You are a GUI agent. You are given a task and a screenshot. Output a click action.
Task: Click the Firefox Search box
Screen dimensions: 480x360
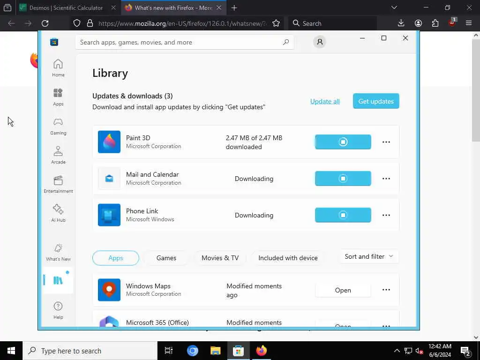333,23
